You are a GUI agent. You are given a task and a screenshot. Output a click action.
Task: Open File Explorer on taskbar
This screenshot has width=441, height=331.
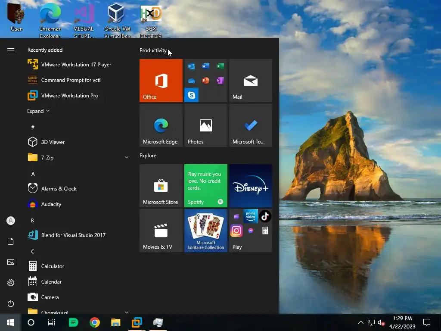[115, 322]
